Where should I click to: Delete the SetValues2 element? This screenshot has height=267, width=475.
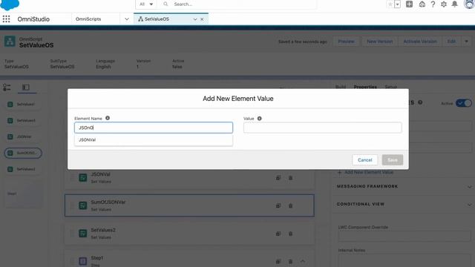tap(290, 234)
